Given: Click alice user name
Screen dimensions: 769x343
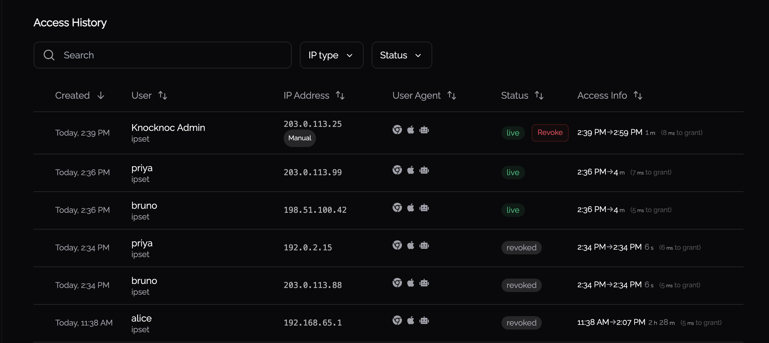Looking at the screenshot, I should pyautogui.click(x=141, y=318).
